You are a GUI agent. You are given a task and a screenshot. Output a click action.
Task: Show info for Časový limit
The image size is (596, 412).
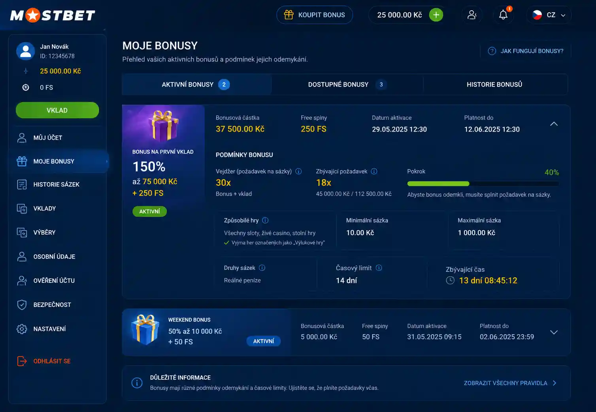(x=379, y=268)
